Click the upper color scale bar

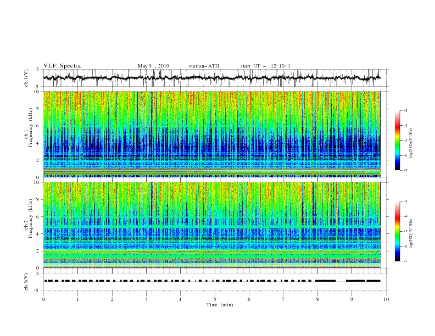pyautogui.click(x=397, y=141)
